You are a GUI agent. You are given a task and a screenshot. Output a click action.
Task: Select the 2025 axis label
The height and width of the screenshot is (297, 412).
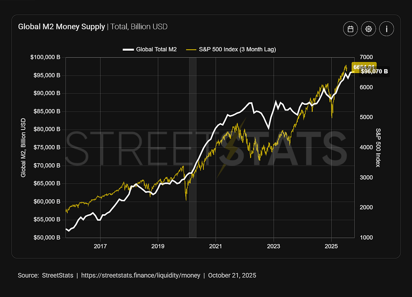point(332,246)
